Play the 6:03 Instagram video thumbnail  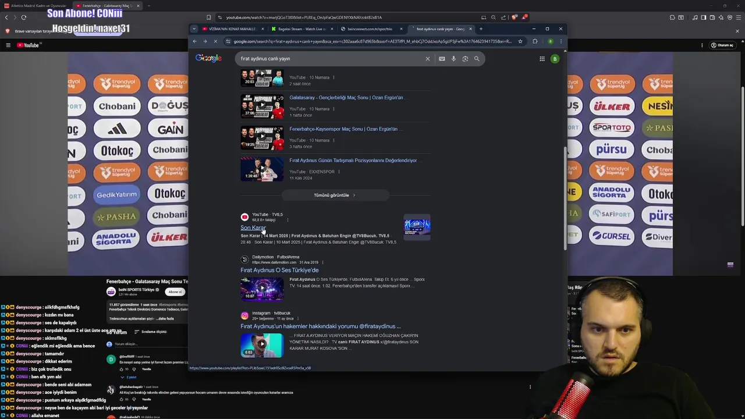coord(262,345)
